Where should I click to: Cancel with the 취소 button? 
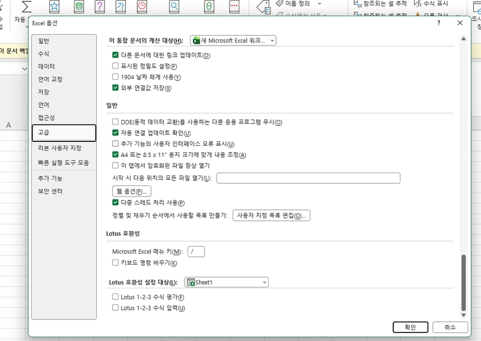pyautogui.click(x=450, y=327)
